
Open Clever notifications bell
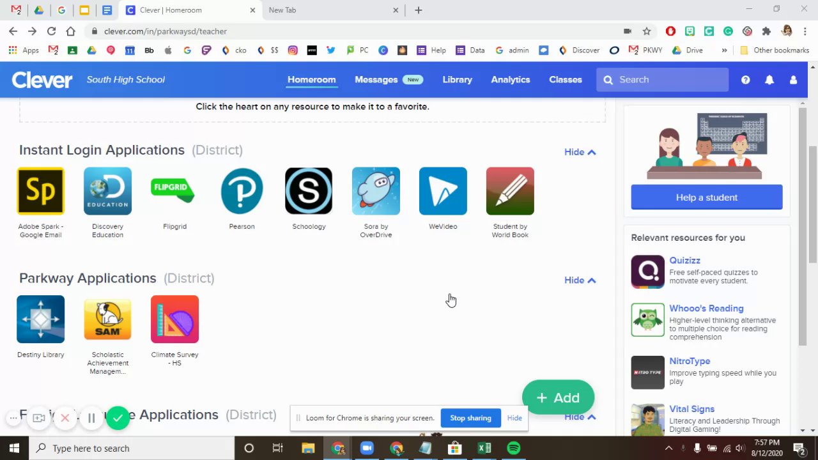769,80
